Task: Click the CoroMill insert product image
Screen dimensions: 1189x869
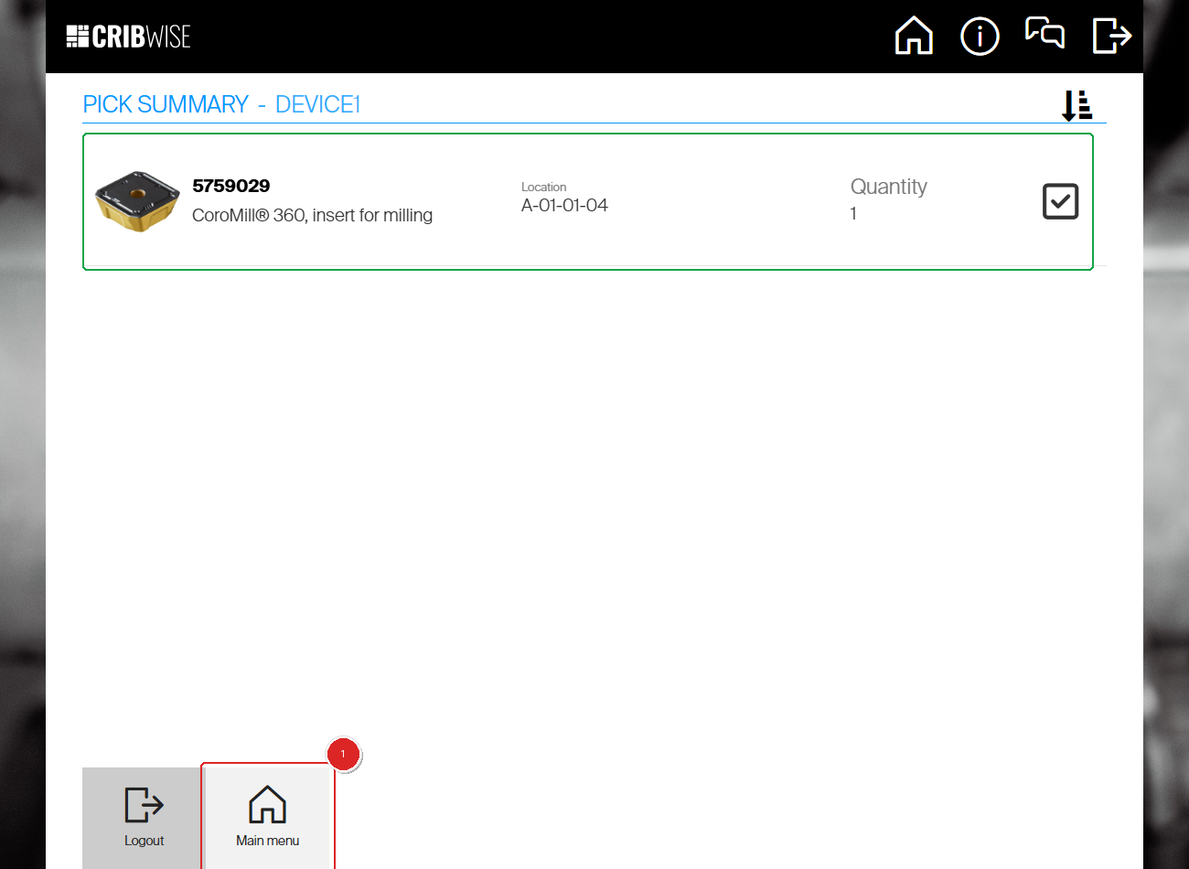Action: 137,201
